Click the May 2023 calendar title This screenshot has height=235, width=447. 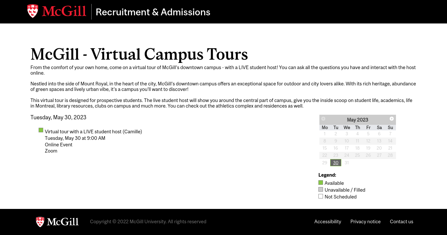(x=358, y=120)
